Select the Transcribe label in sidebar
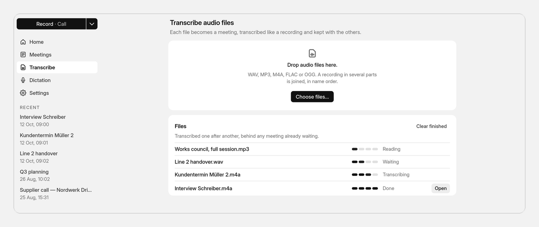539x227 pixels. click(x=42, y=67)
